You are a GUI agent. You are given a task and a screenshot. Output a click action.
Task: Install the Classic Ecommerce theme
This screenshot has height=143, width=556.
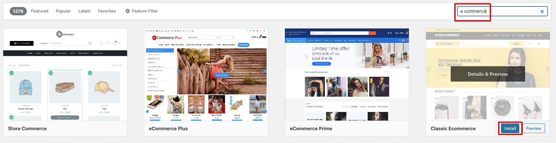coord(510,128)
